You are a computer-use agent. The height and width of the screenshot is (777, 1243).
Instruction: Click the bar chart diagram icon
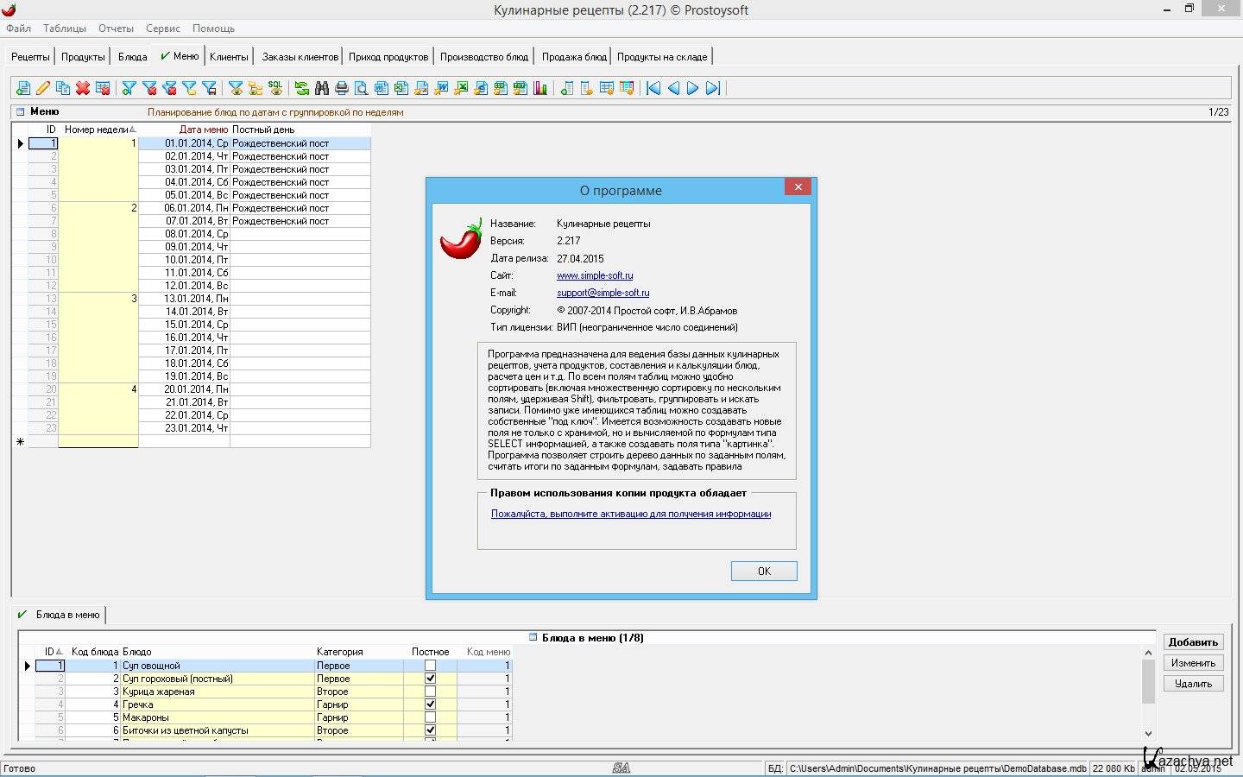pos(540,88)
